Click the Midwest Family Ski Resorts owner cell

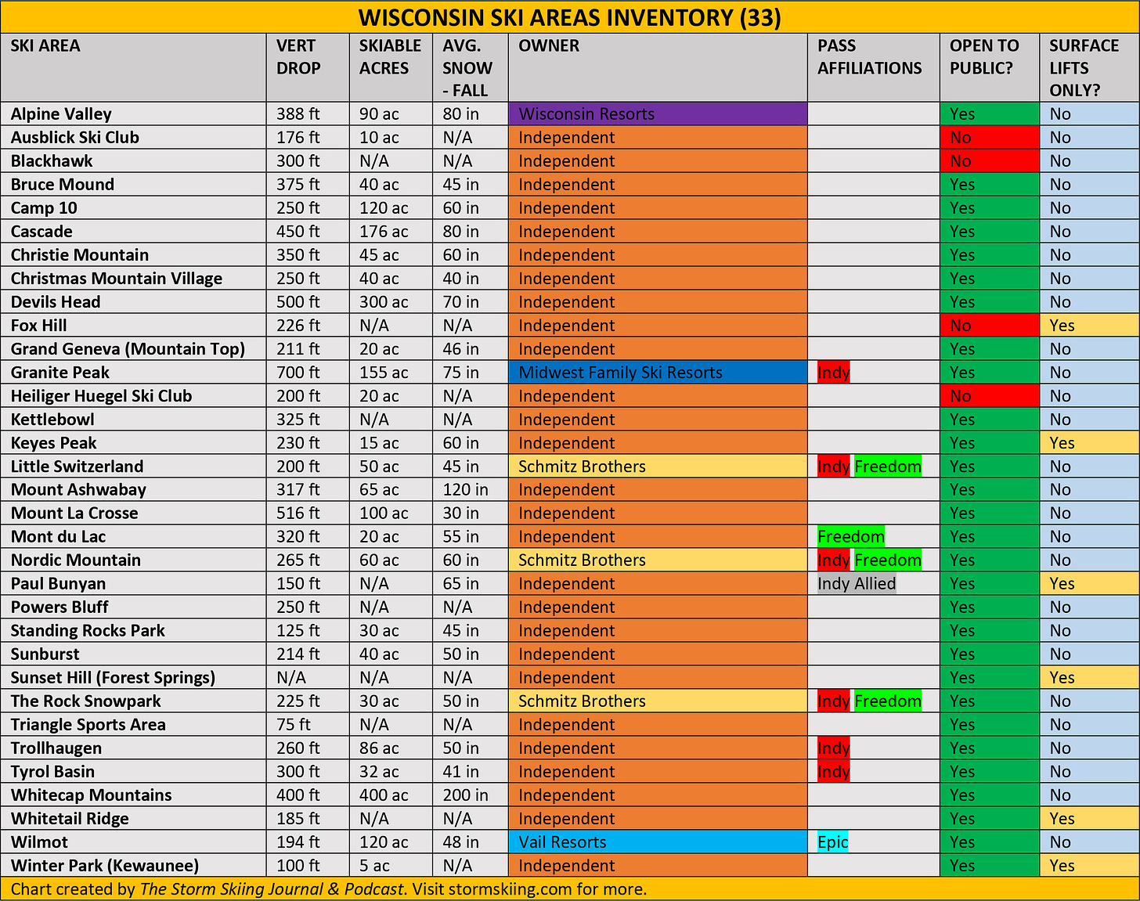pos(658,372)
